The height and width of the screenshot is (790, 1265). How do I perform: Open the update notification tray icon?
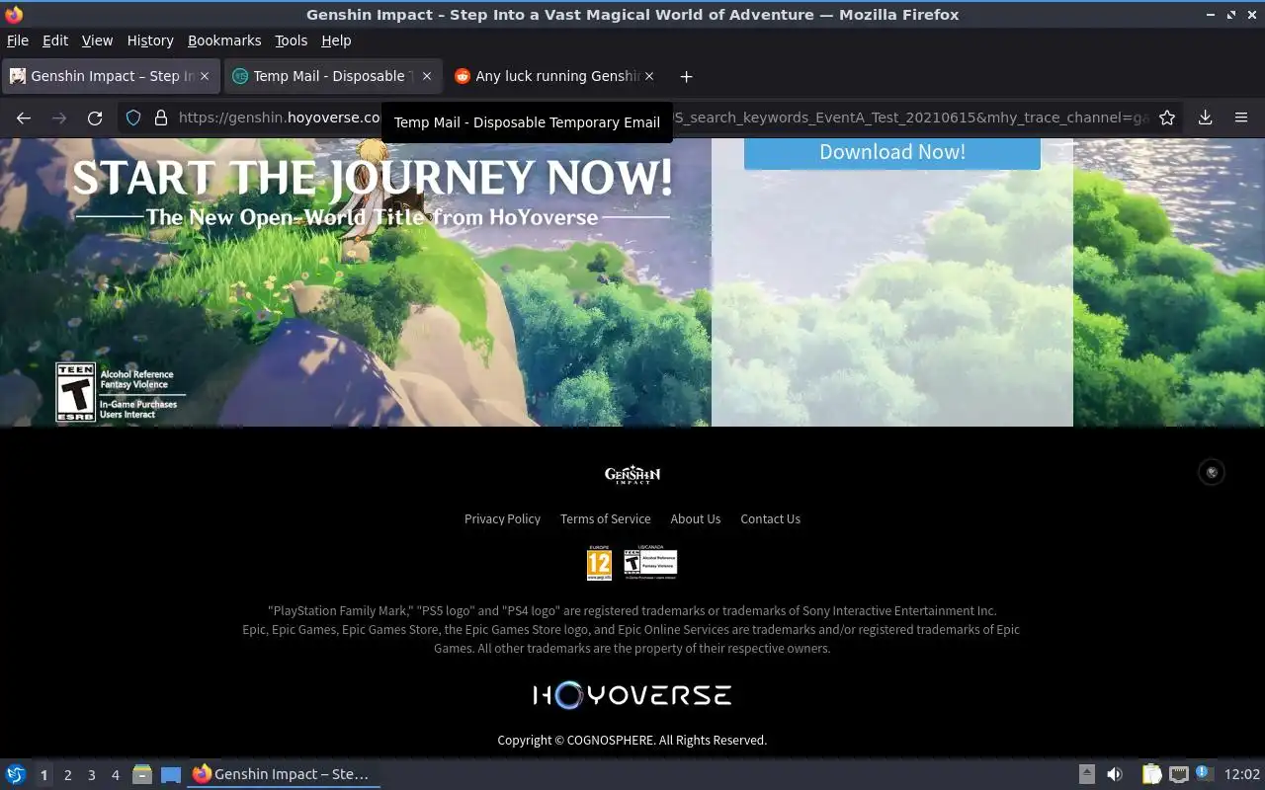click(x=1203, y=773)
